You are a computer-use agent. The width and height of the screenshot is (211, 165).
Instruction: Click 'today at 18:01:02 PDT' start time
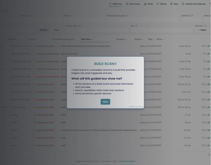coord(150,54)
